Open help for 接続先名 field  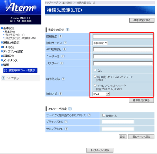pos(60,36)
